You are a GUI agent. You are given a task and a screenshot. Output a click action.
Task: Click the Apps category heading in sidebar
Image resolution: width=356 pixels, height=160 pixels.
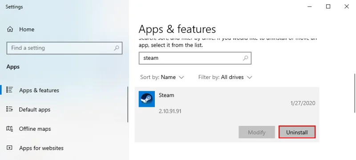click(x=13, y=67)
